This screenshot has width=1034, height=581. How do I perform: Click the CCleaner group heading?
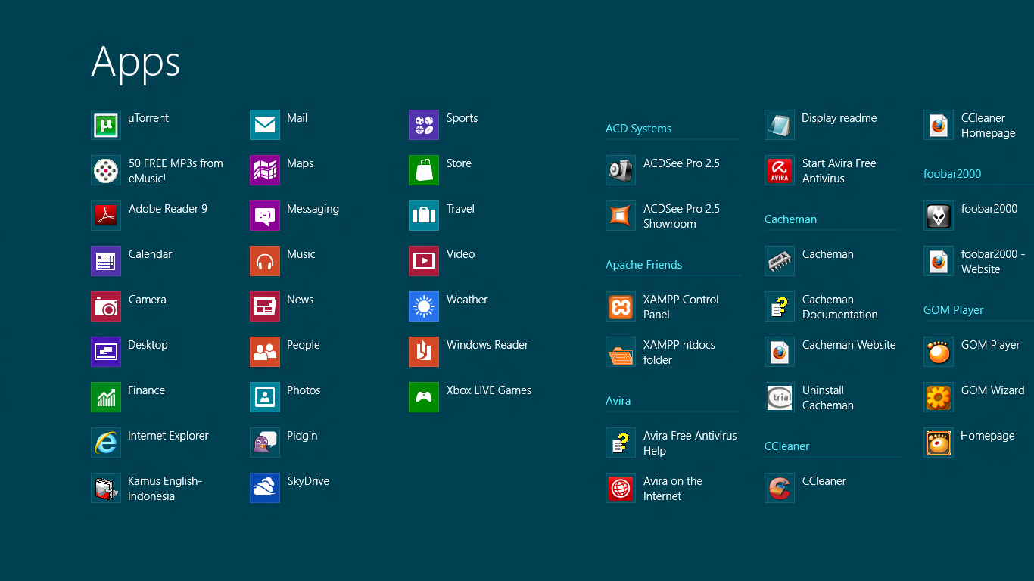coord(786,446)
